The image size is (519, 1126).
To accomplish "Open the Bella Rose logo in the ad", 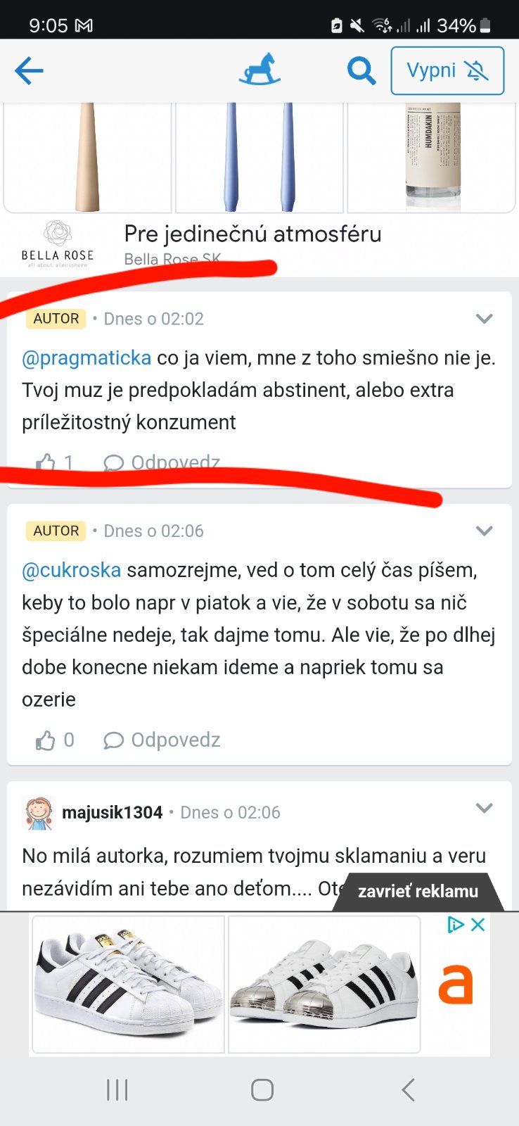I will coord(58,243).
